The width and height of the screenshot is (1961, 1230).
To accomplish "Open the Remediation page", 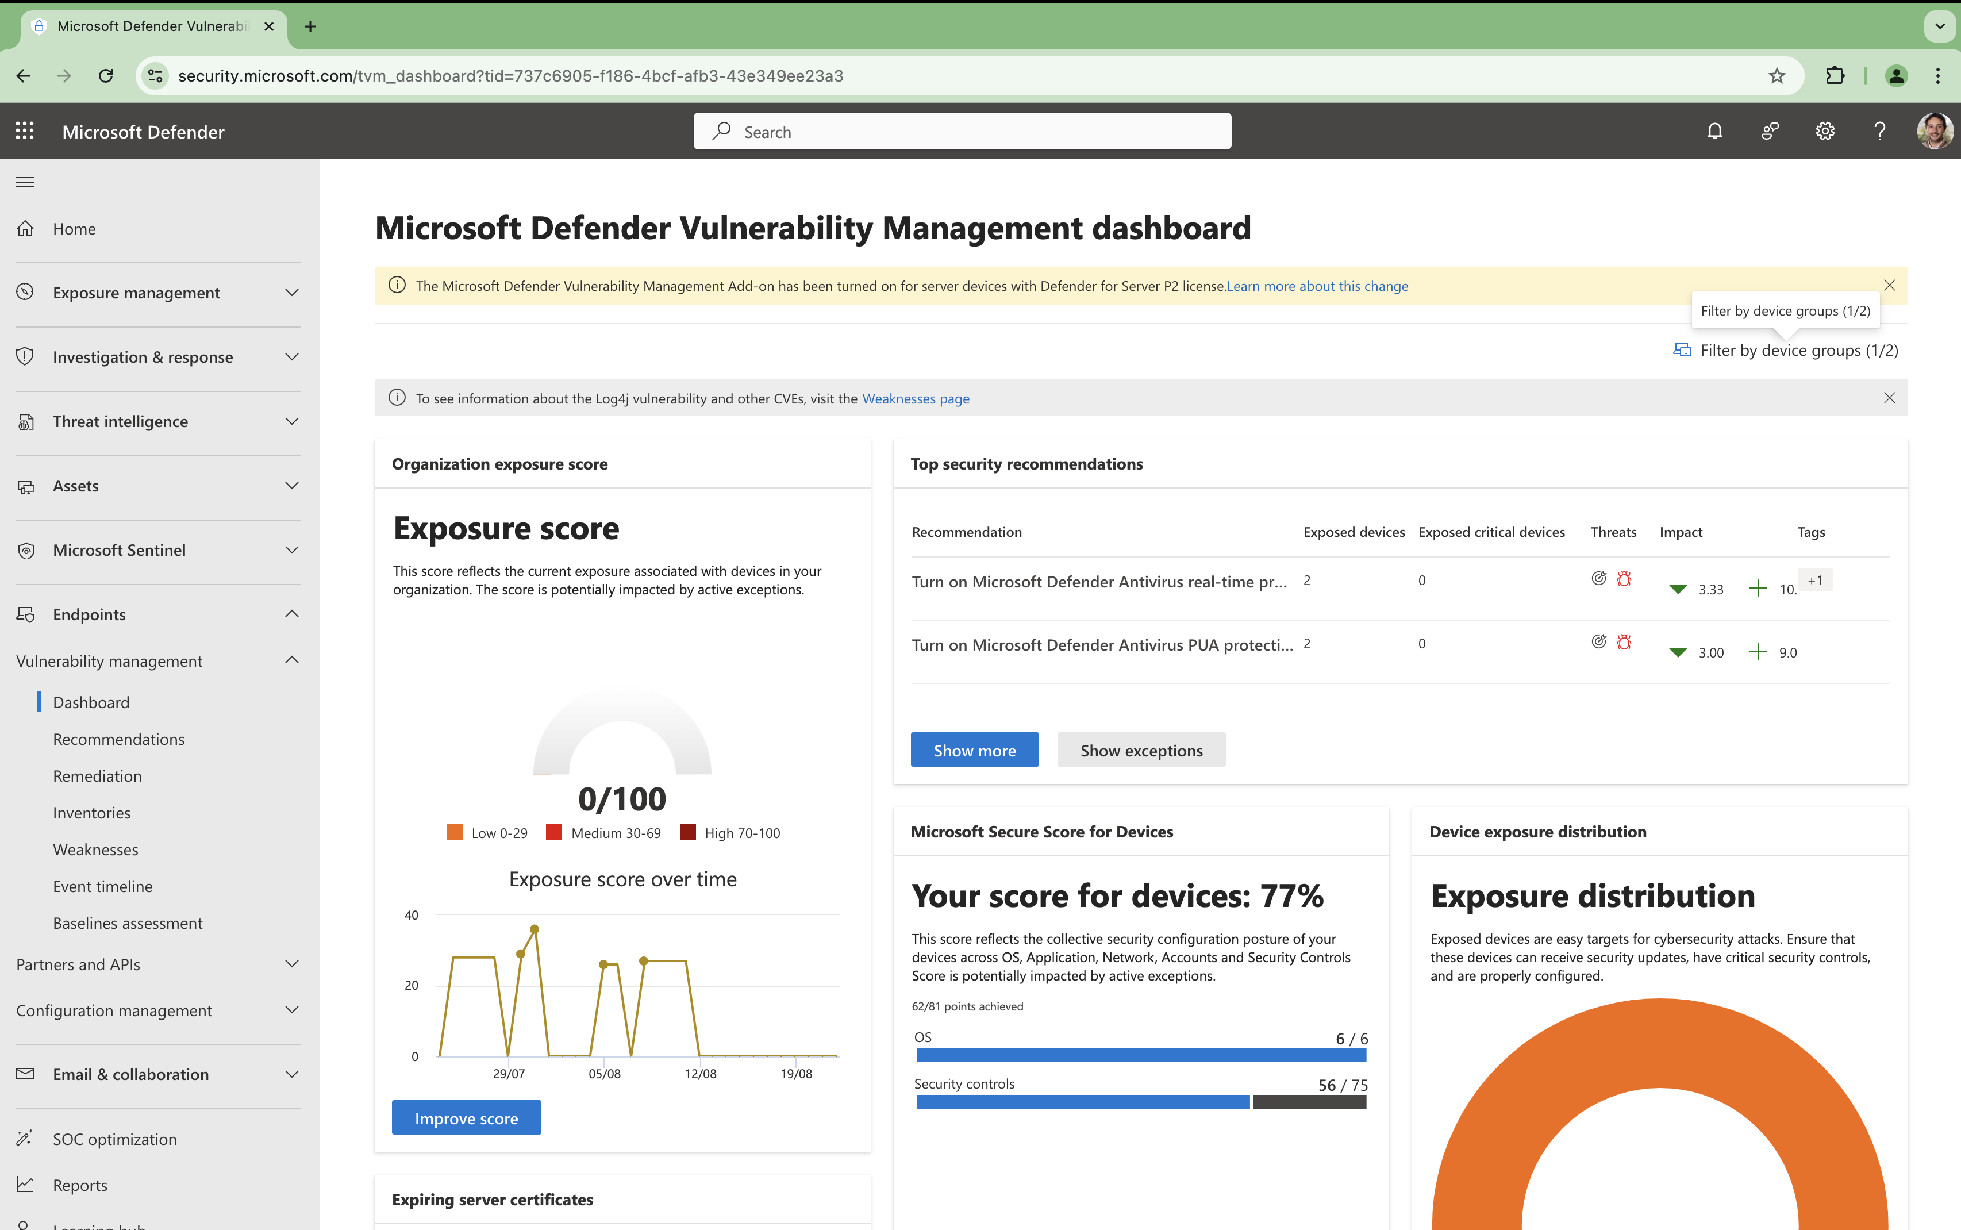I will (98, 776).
